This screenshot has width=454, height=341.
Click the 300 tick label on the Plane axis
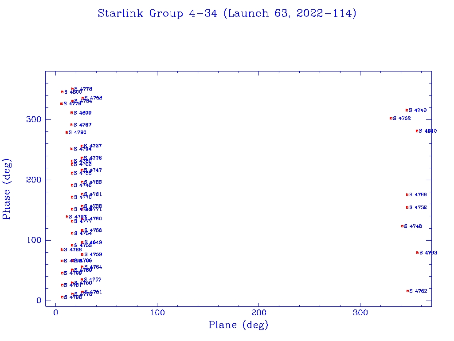pos(360,313)
